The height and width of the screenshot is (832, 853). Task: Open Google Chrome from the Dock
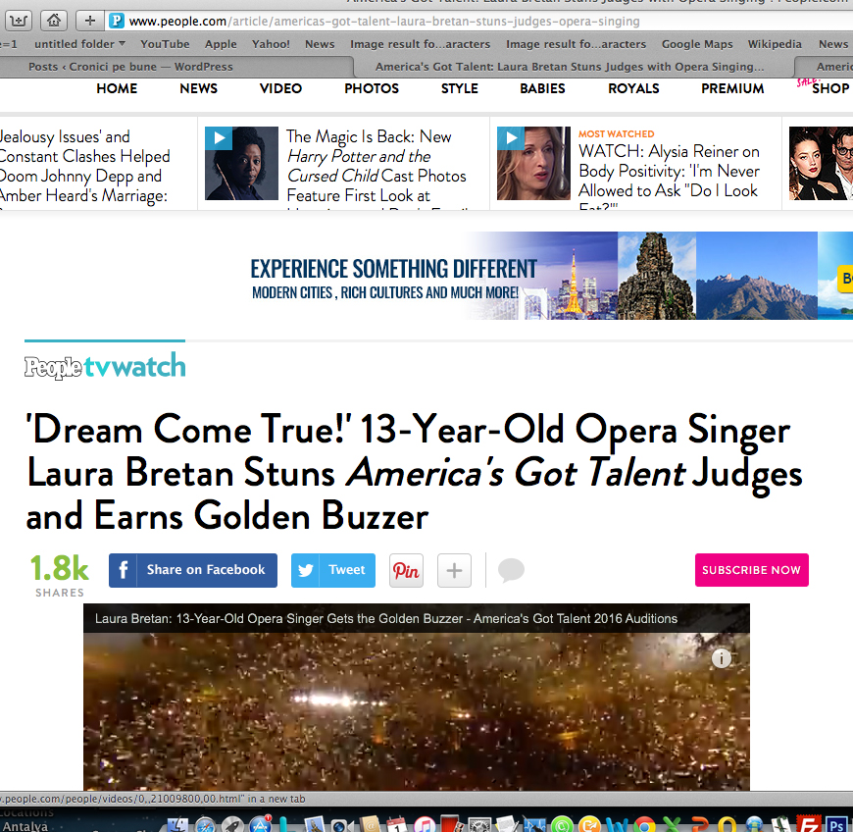[x=644, y=825]
